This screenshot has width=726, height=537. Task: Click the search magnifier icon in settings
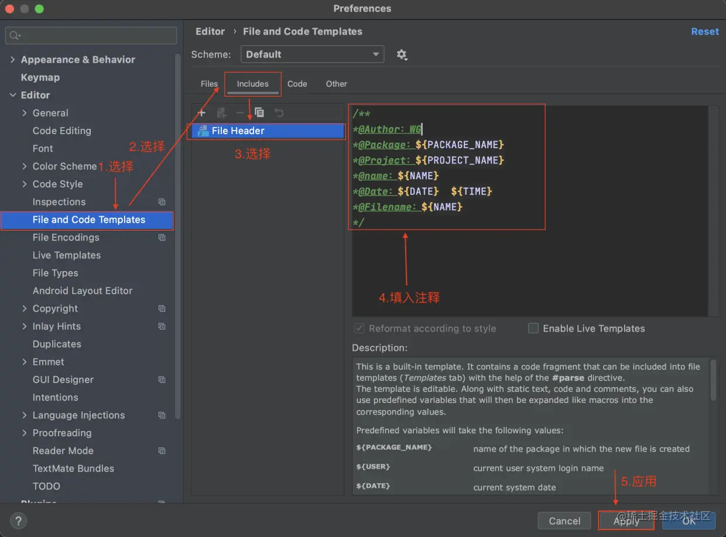tap(15, 36)
